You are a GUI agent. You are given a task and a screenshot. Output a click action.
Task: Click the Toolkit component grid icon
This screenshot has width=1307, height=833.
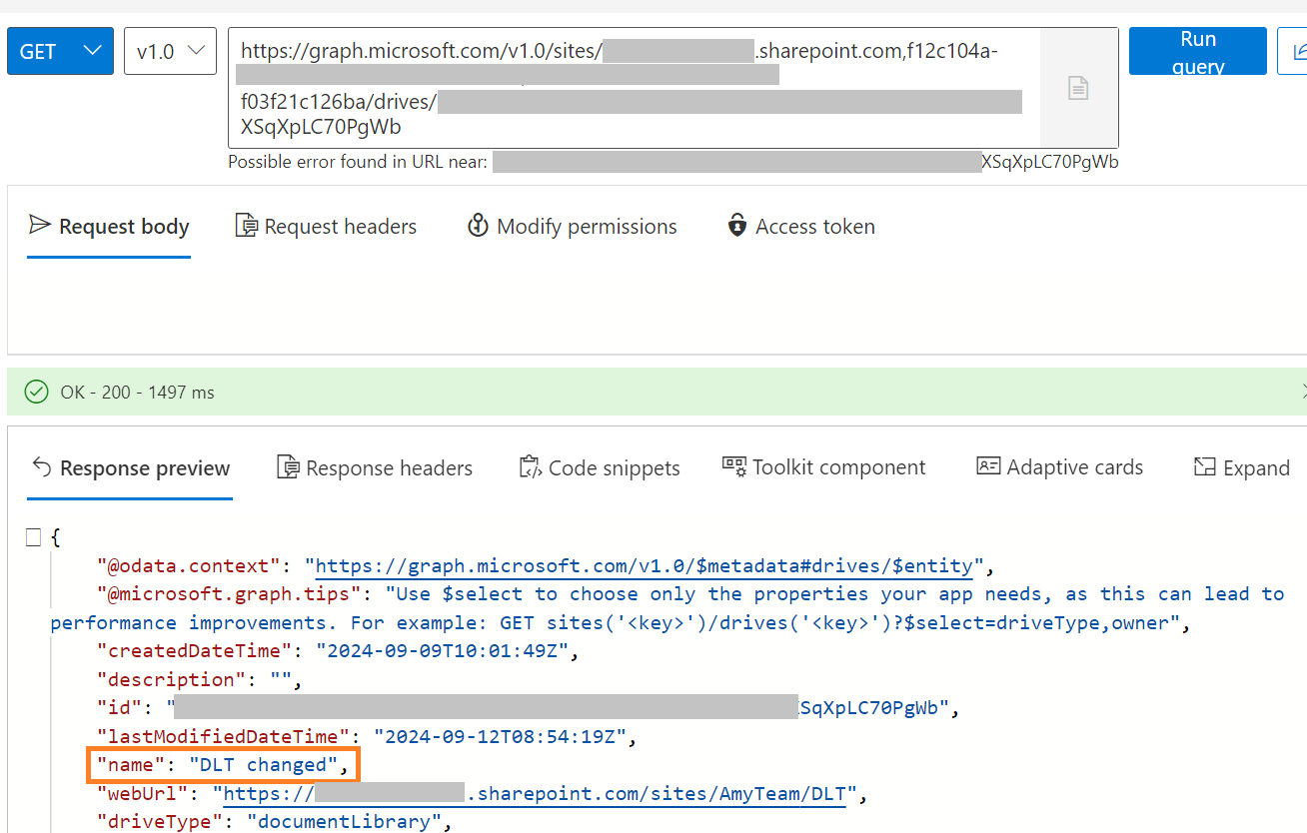coord(734,466)
